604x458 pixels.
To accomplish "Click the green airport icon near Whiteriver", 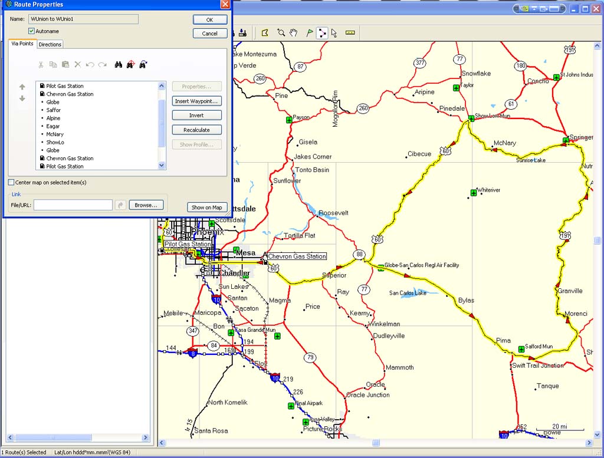I will [x=474, y=193].
